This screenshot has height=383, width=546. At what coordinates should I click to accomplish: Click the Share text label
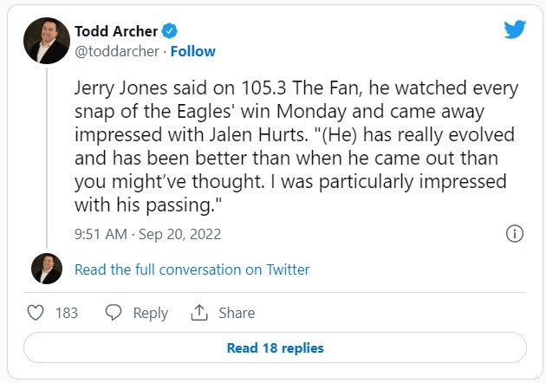(x=237, y=313)
